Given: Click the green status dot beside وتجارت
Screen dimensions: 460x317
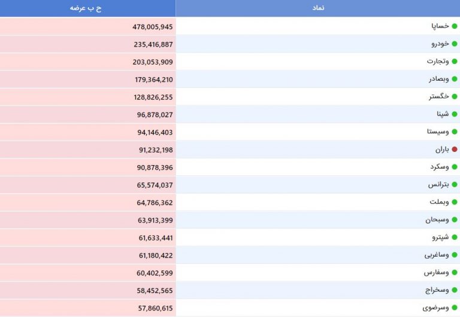Looking at the screenshot, I should coord(455,61).
